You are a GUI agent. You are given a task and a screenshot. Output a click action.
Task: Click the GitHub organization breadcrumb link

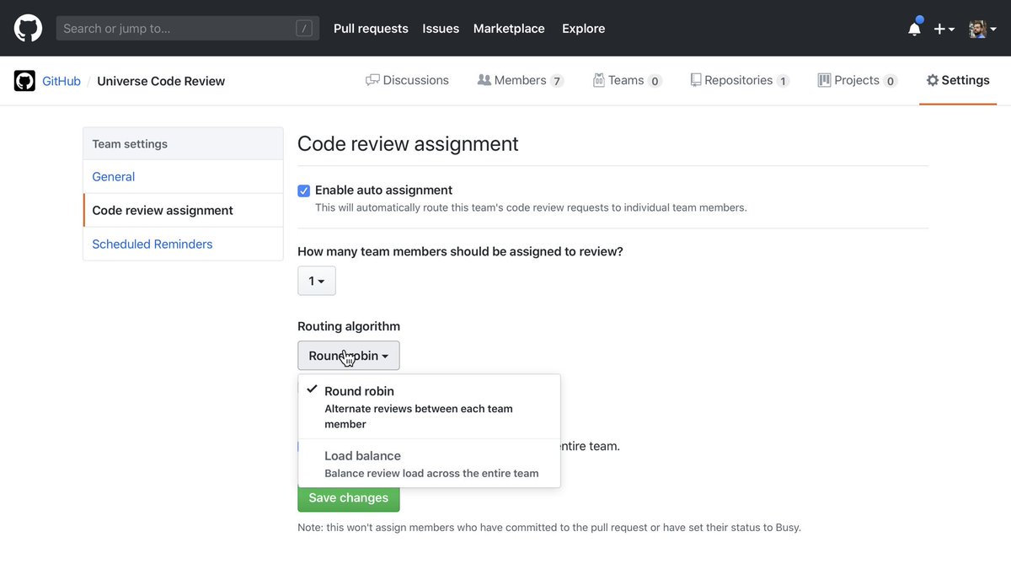[x=62, y=81]
